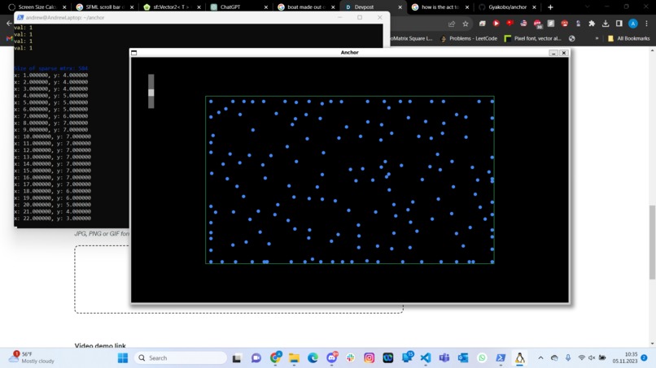The height and width of the screenshot is (368, 656).
Task: Close the Gyakobo/anchor tab
Action: (534, 7)
